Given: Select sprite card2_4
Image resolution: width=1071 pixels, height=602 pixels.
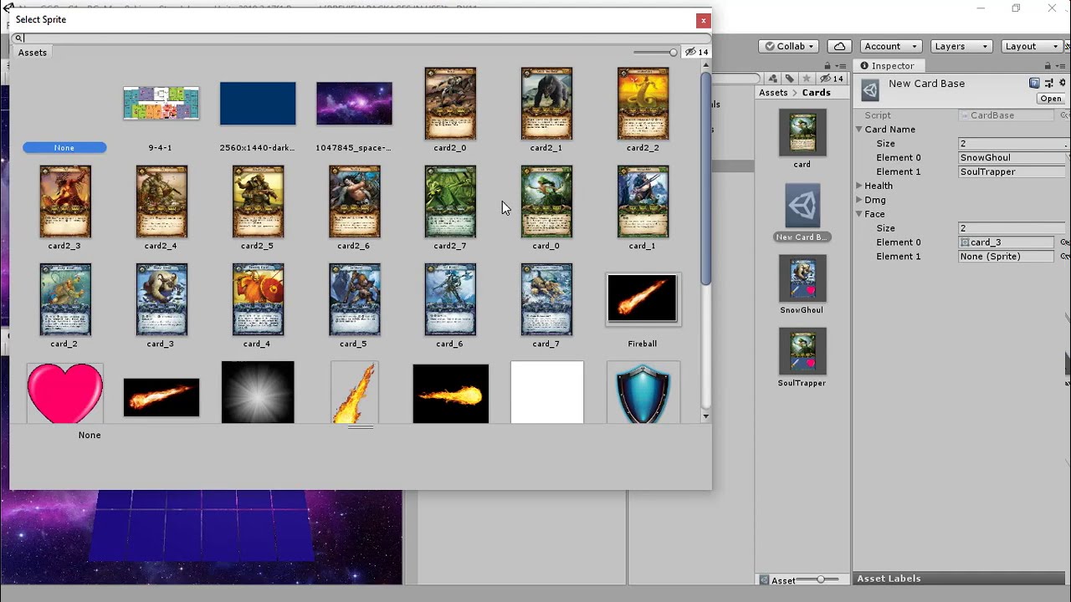Looking at the screenshot, I should pos(161,202).
